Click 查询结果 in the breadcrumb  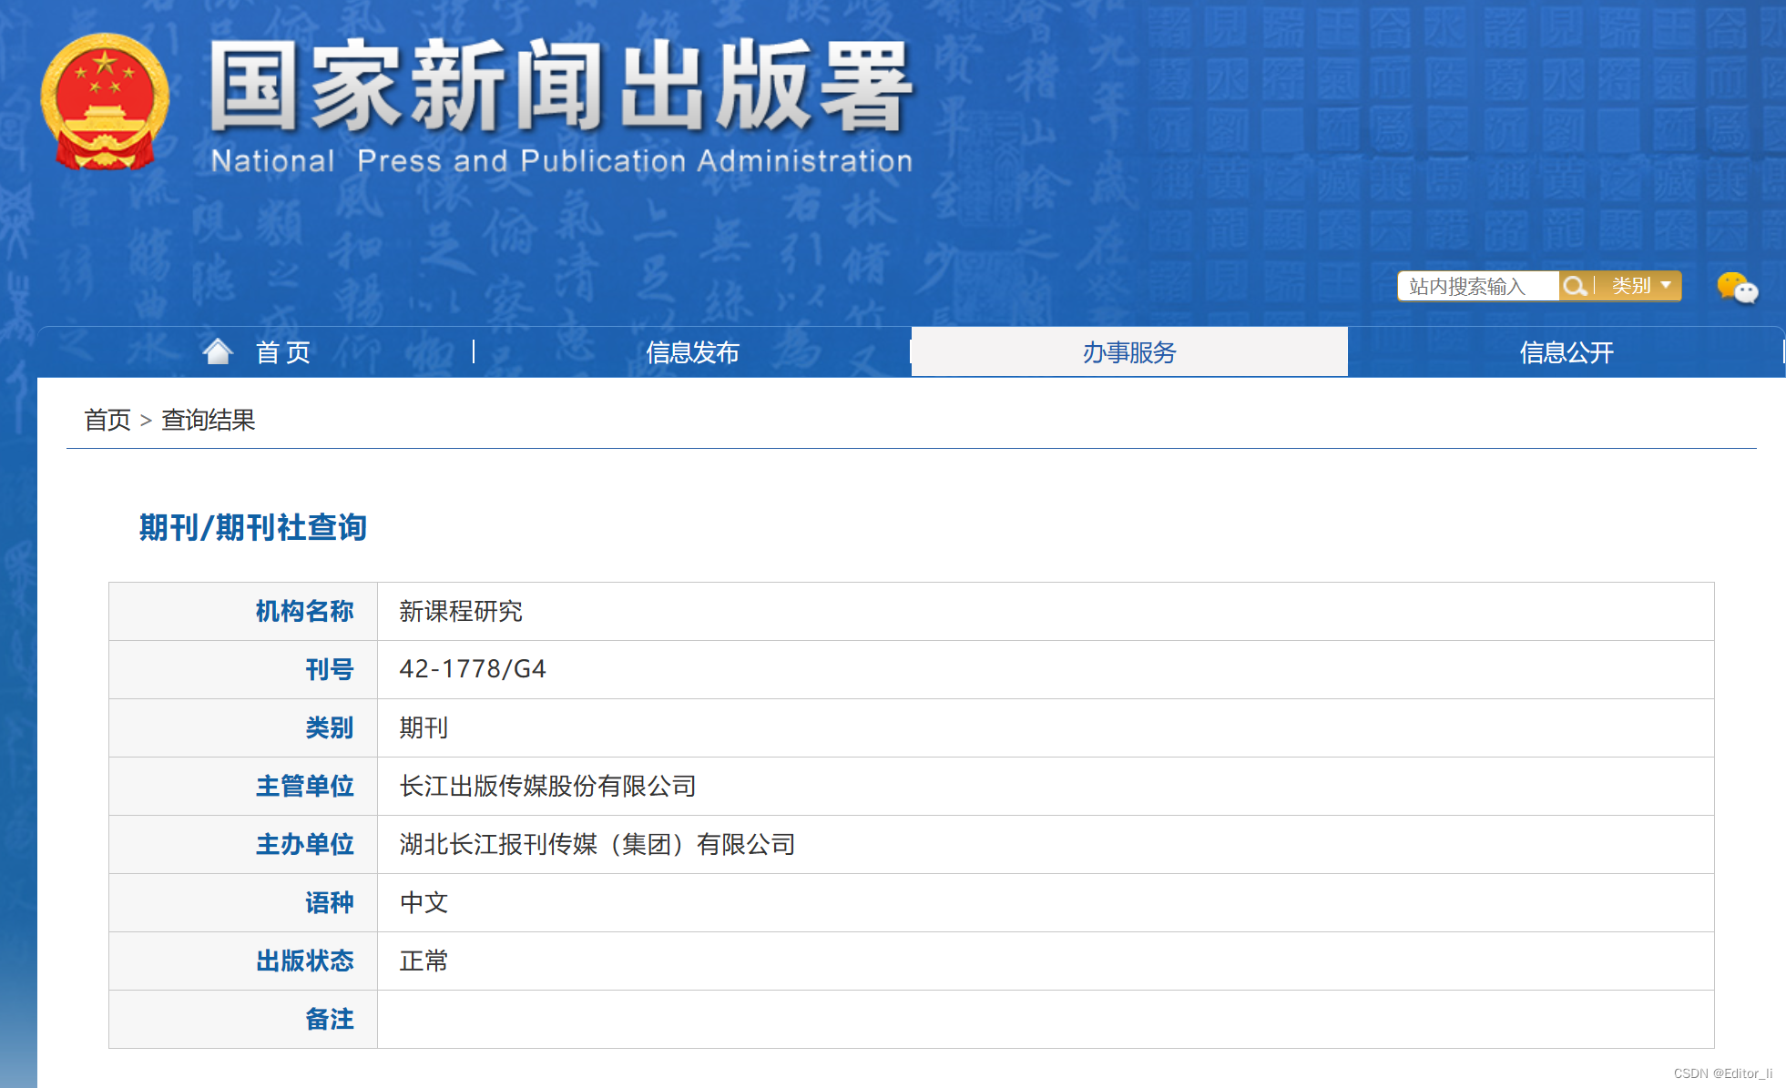click(209, 420)
